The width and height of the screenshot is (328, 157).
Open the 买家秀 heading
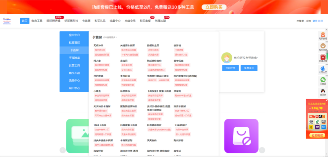[x=177, y=91]
